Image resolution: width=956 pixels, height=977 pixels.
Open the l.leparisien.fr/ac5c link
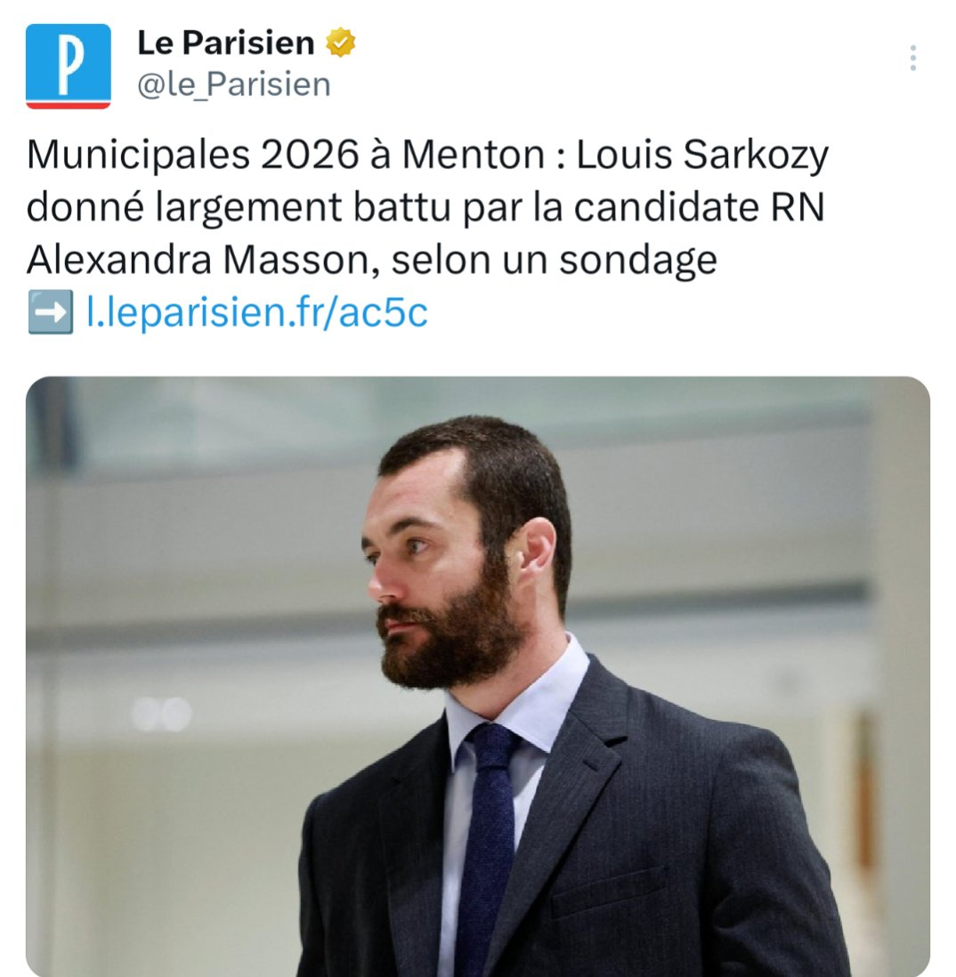(x=256, y=311)
